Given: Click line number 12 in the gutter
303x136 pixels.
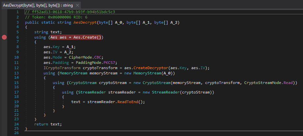Looking at the screenshot, I should pyautogui.click(x=16, y=68).
